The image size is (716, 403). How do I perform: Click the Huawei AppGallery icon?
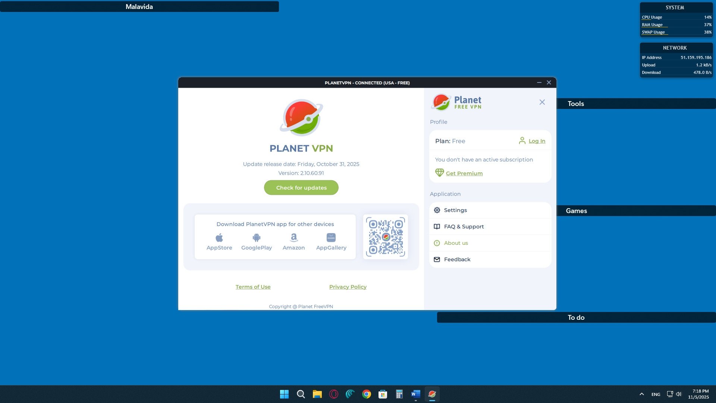pyautogui.click(x=331, y=238)
